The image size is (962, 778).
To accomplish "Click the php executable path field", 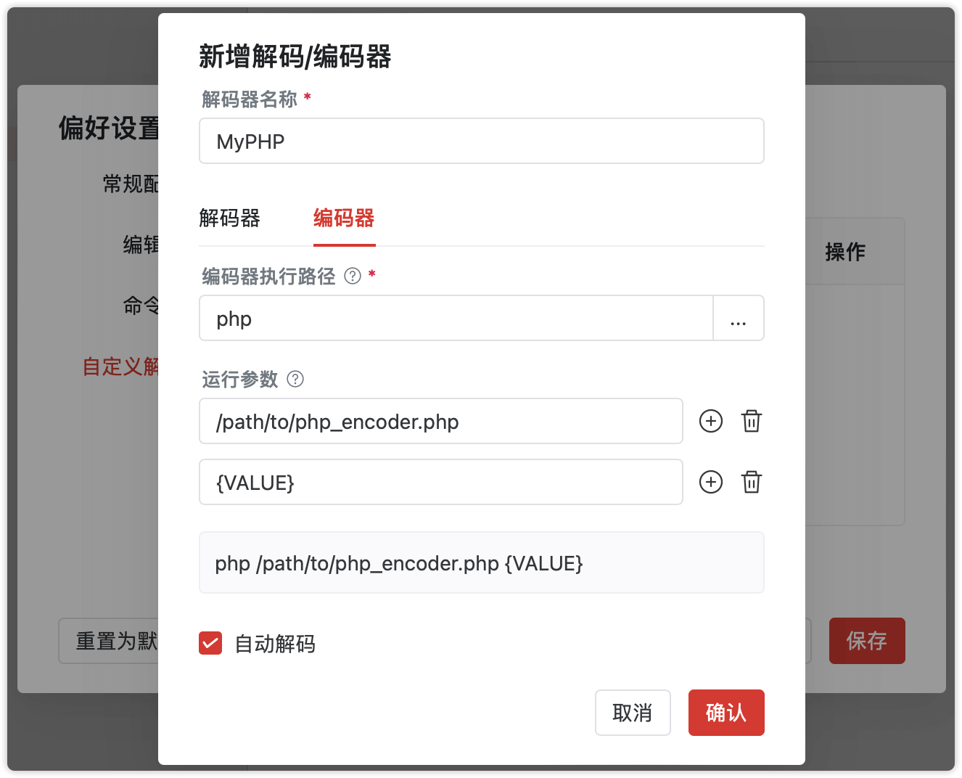I will (x=456, y=318).
